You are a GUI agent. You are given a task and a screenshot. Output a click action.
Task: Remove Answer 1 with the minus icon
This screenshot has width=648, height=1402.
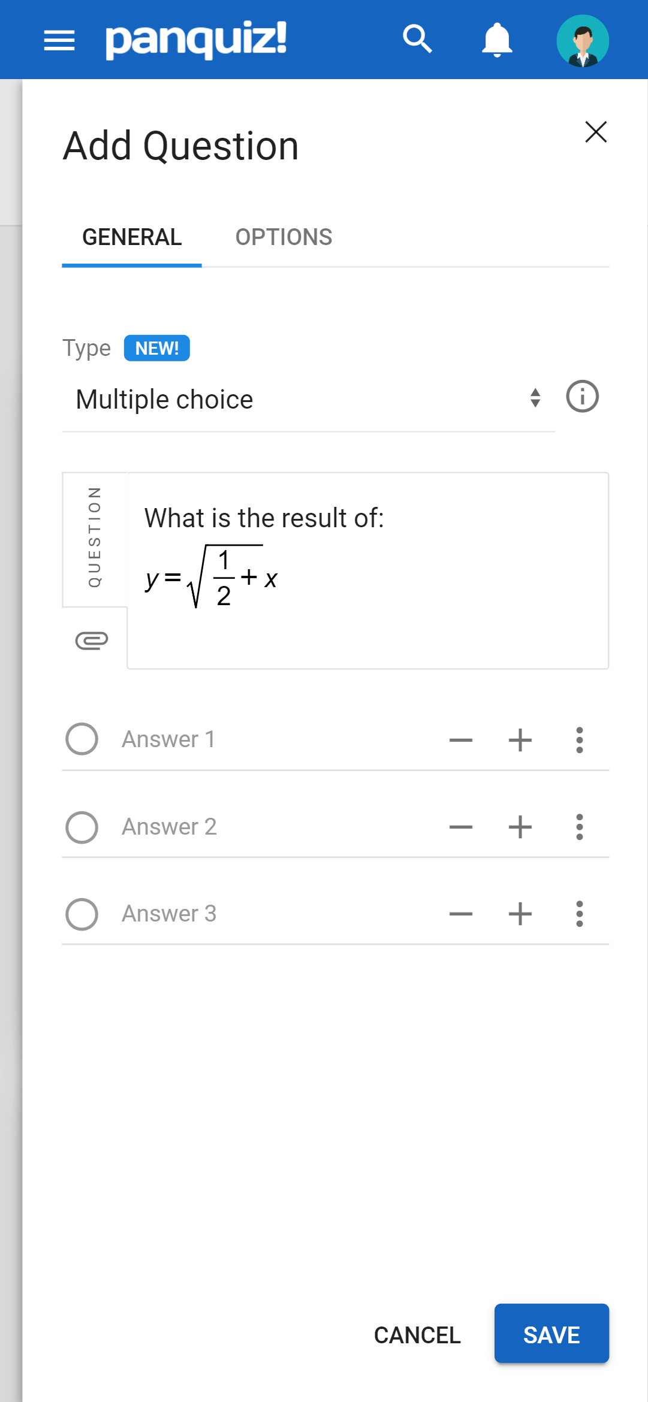(x=461, y=740)
